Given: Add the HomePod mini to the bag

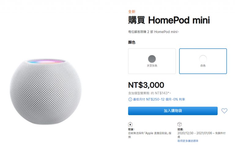Looking at the screenshot, I should [x=173, y=111].
